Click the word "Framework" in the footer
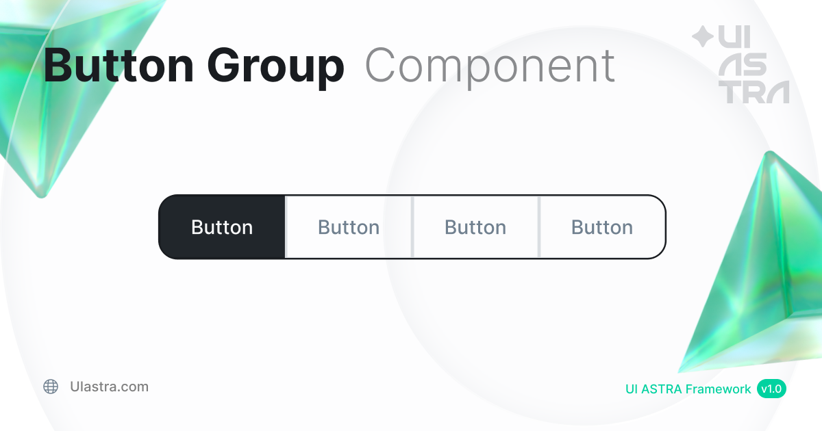 tap(718, 389)
